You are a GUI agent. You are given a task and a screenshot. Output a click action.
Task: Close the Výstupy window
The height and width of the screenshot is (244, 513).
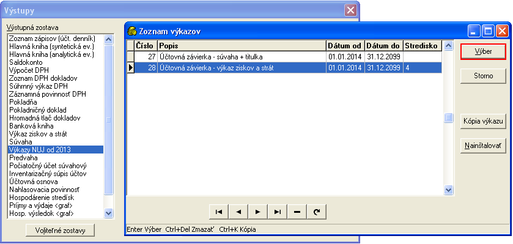tap(350, 10)
